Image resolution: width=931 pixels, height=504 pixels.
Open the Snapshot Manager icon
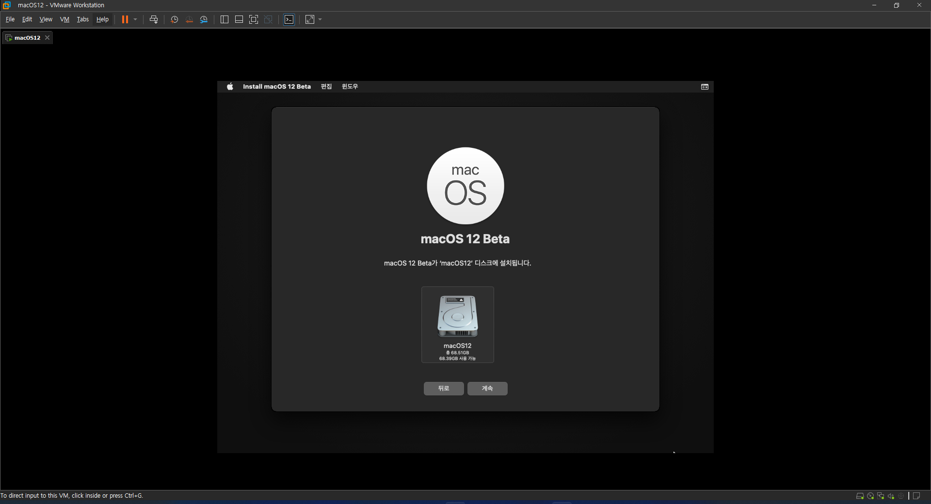204,19
